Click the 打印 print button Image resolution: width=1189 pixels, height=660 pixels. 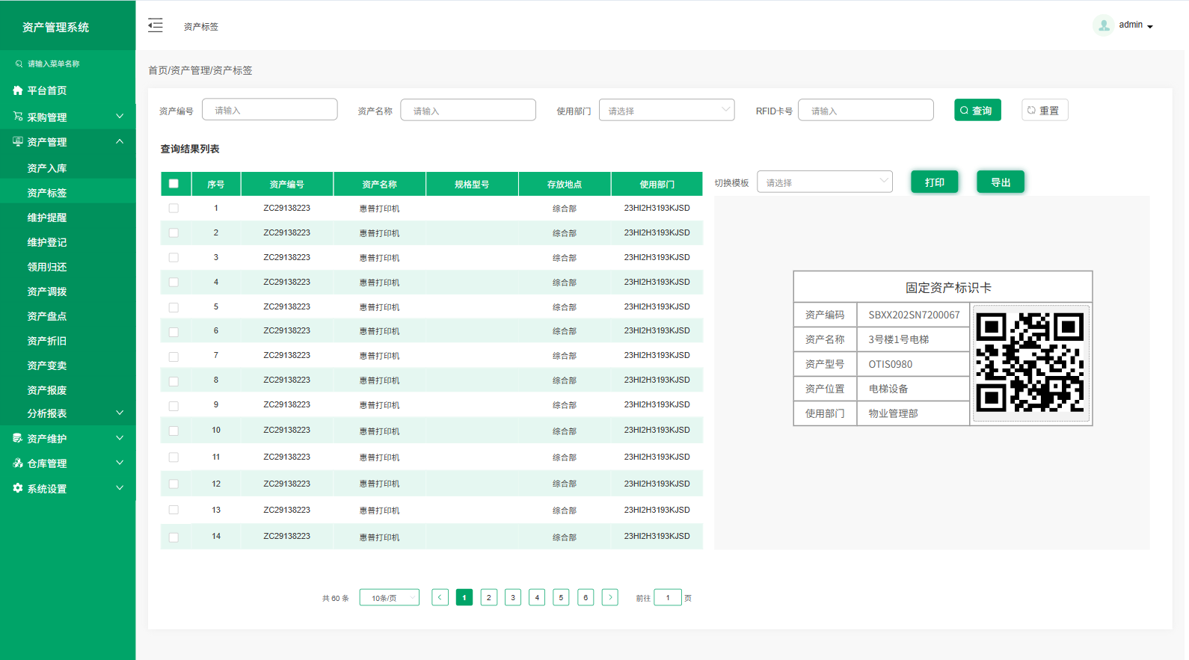(934, 182)
